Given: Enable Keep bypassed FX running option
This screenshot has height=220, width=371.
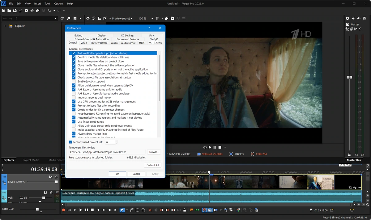Looking at the screenshot, I should tap(74, 113).
